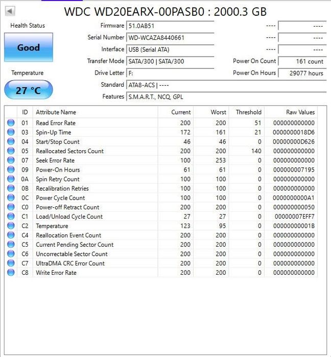This screenshot has height=357, width=331.
Task: Click the Drive Letter field F:
Action: click(170, 73)
